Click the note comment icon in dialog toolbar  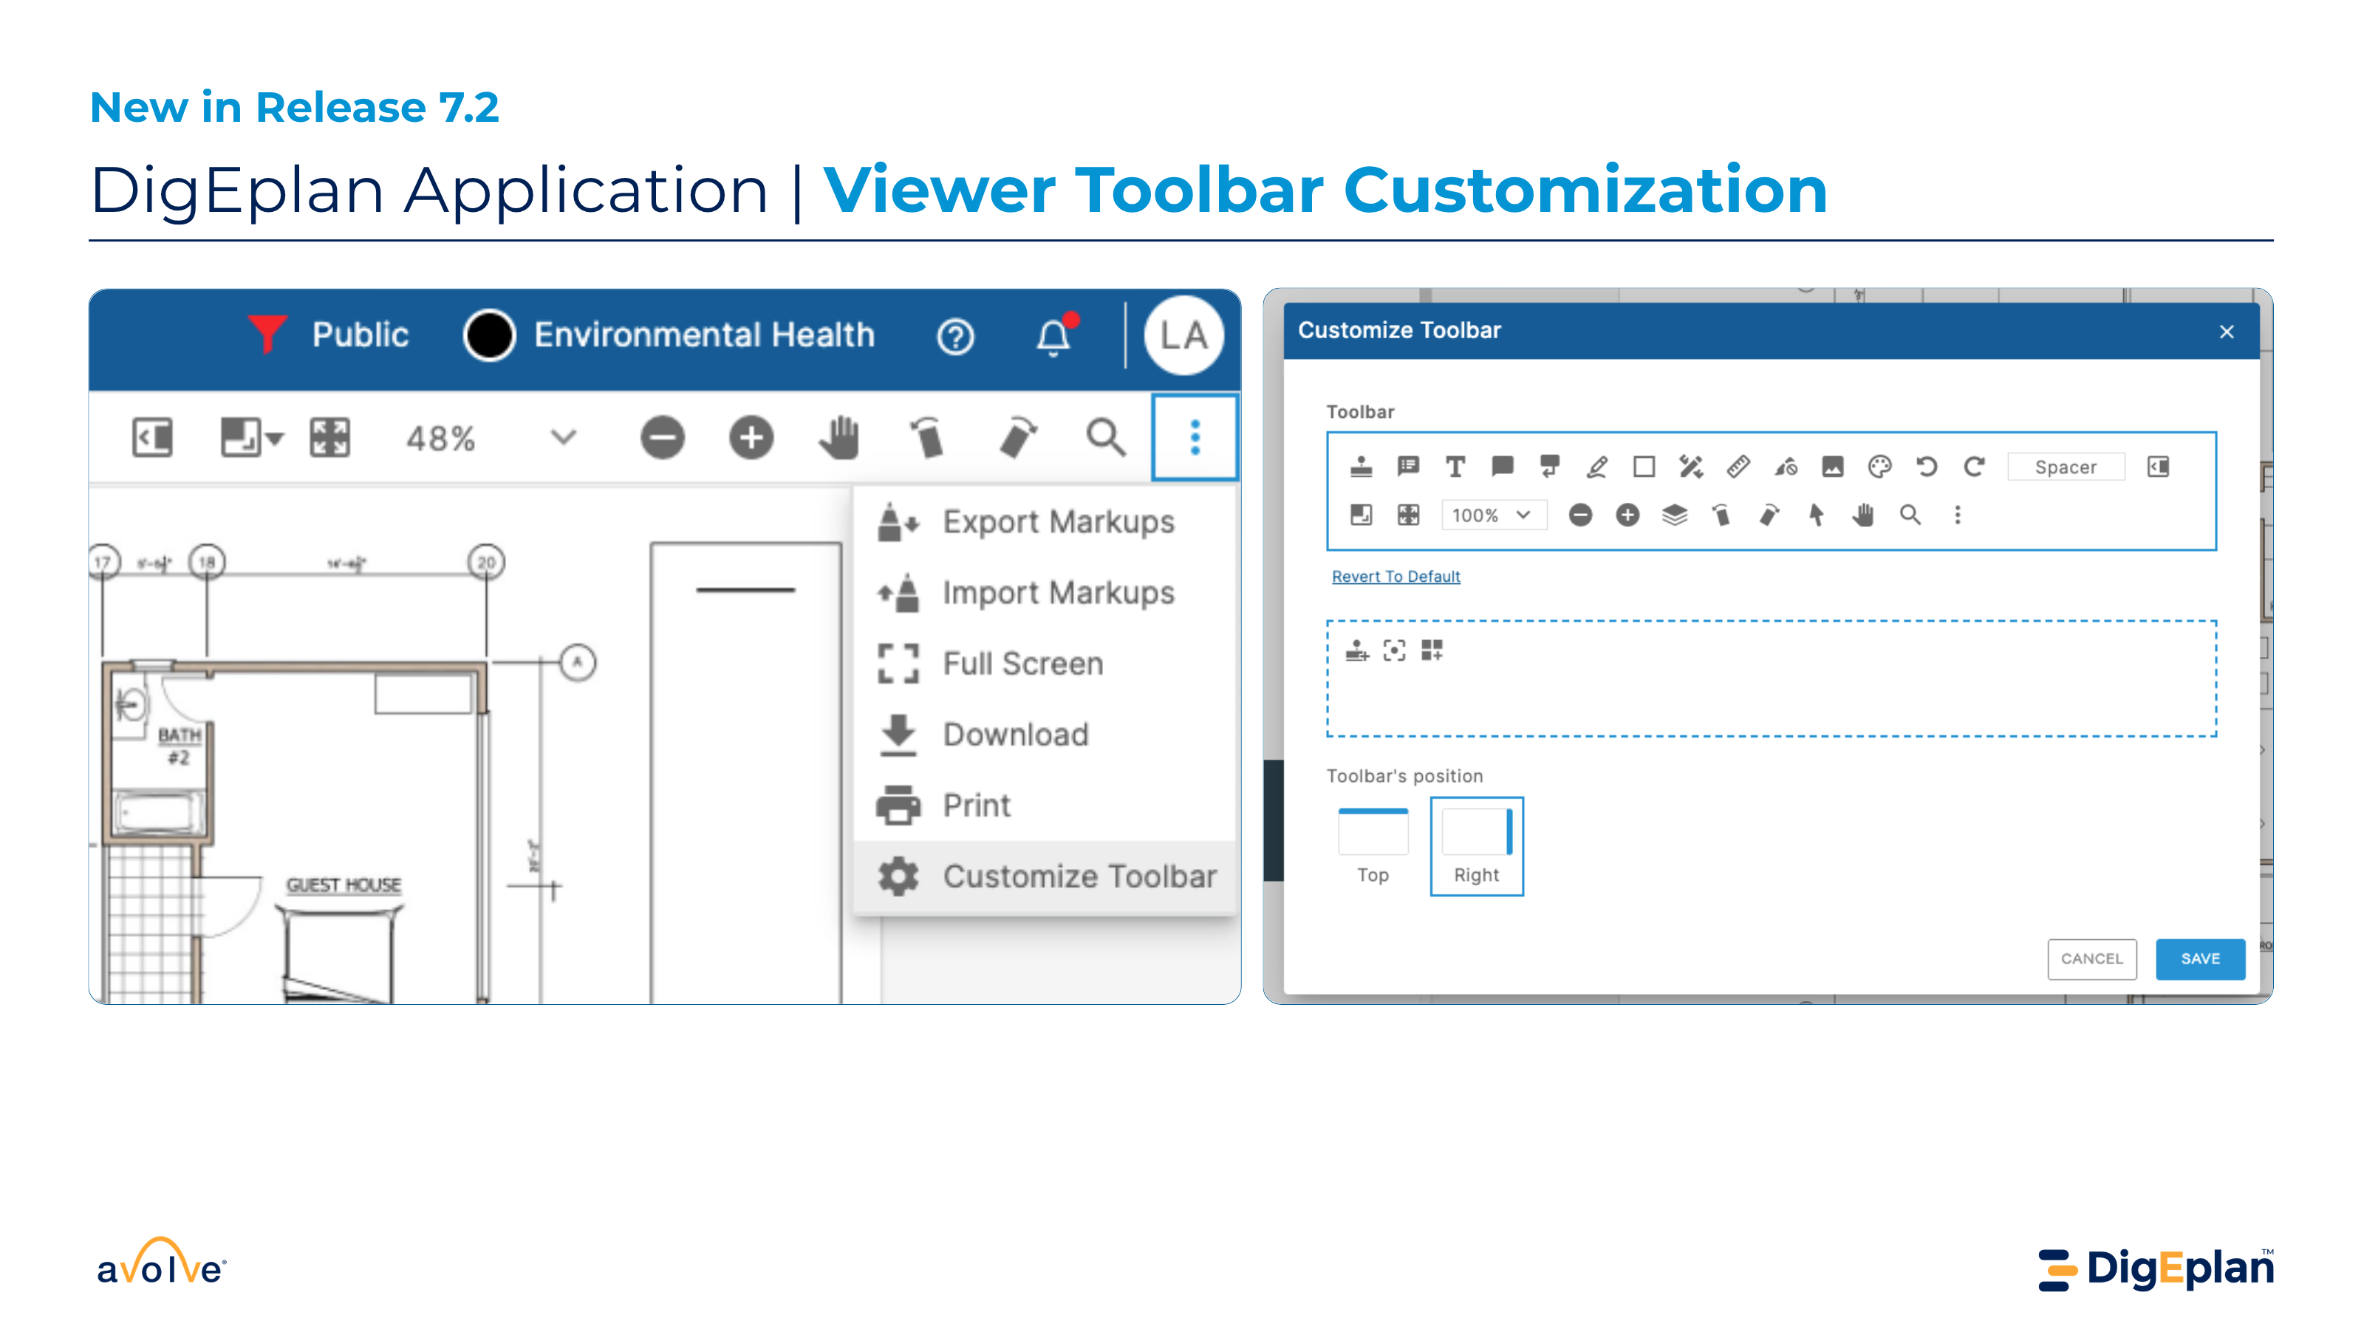click(x=1408, y=467)
